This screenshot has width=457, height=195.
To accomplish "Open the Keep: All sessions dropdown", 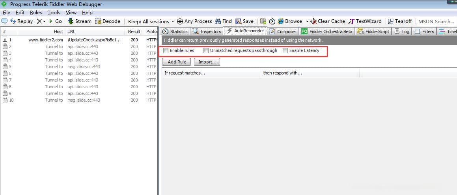I will pyautogui.click(x=151, y=21).
